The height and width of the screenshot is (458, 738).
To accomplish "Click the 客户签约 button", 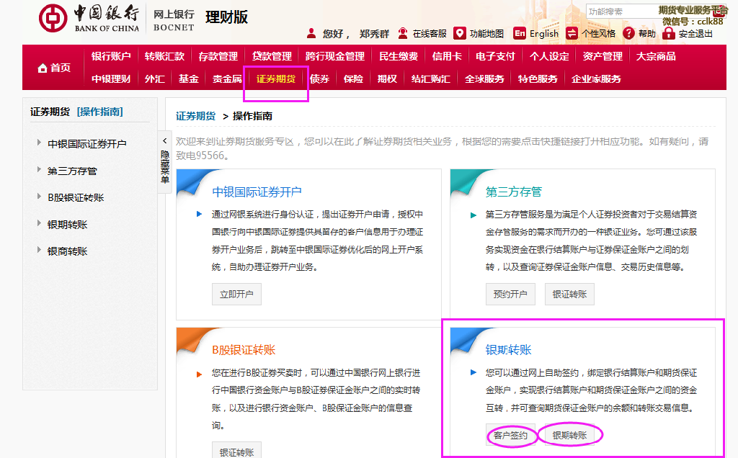I will coord(510,436).
